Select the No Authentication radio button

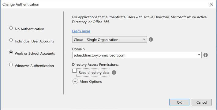(11, 28)
